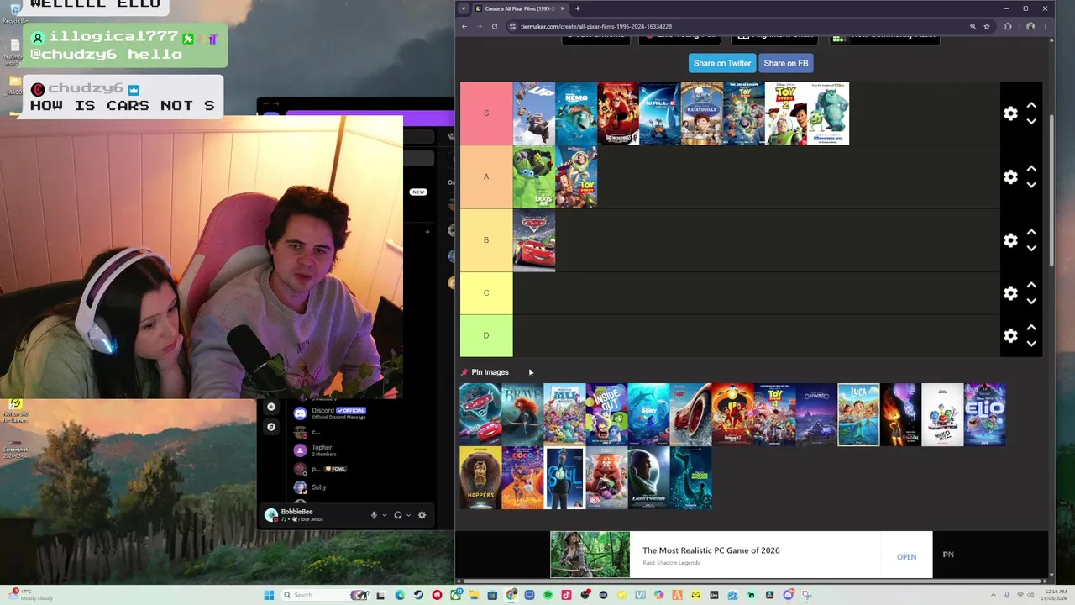The image size is (1075, 605).
Task: Open Chrome profile avatar
Action: [x=1030, y=26]
